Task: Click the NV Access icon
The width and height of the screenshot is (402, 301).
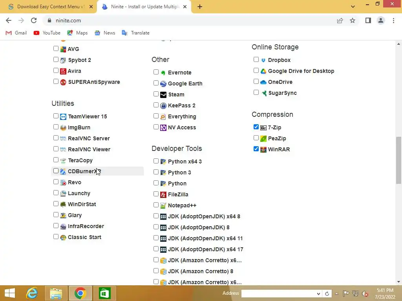Action: [163, 127]
